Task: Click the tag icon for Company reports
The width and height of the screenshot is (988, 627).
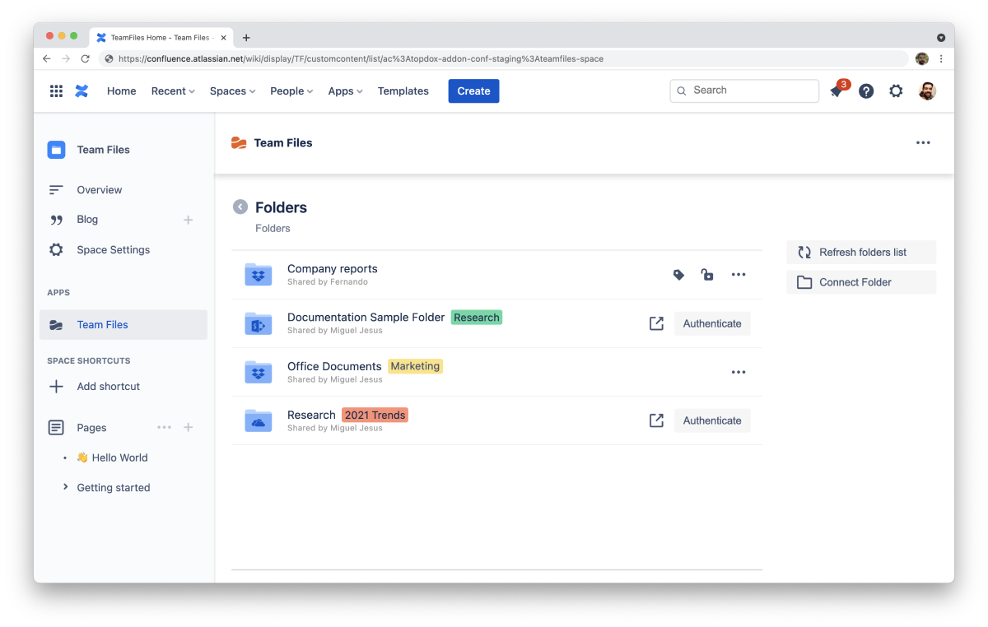Action: (678, 275)
